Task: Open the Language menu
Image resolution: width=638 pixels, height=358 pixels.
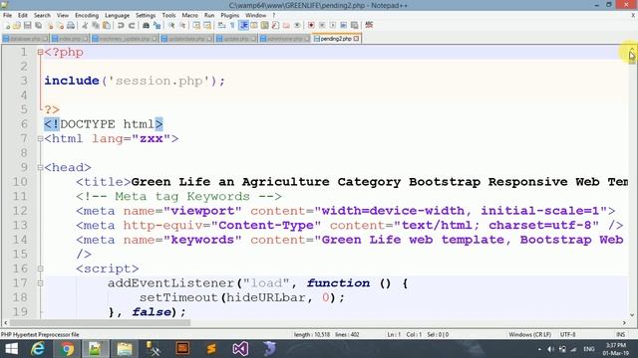Action: point(118,15)
